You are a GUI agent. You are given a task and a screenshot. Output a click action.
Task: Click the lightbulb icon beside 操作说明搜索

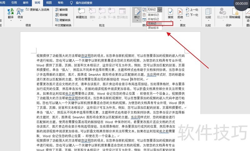[72, 3]
